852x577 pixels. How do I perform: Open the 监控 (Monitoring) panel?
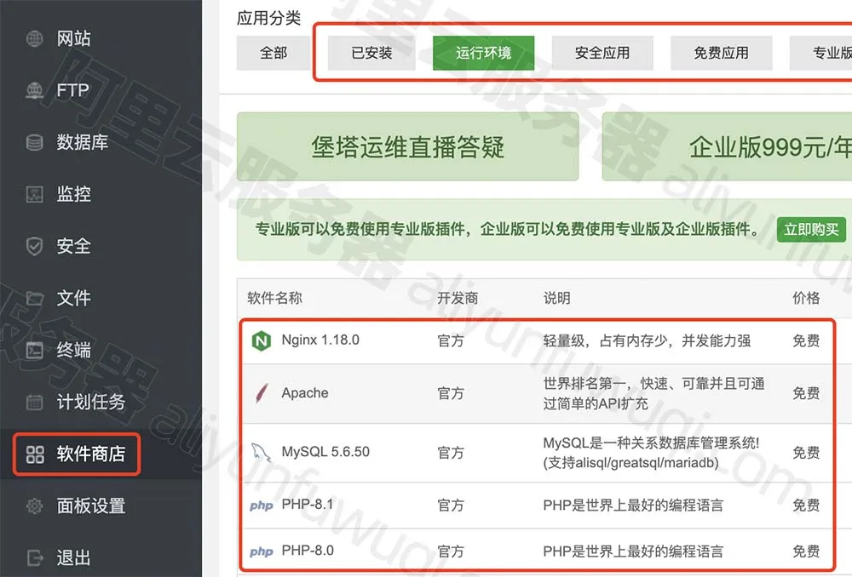(72, 194)
